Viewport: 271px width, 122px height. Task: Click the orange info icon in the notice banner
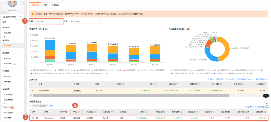(x=33, y=13)
